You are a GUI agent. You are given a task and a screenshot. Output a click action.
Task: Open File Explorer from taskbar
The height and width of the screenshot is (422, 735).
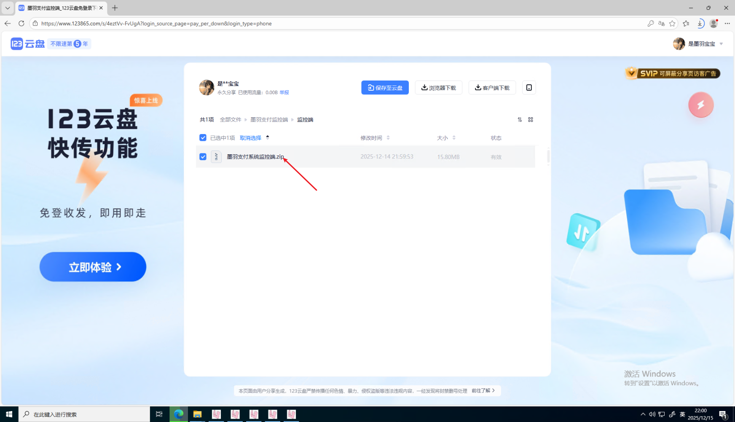pos(197,414)
